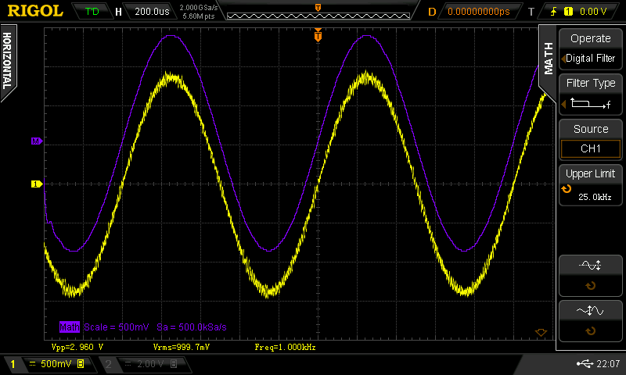The image size is (626, 375).
Task: Go to next menu page arrow
Action: pos(541,332)
